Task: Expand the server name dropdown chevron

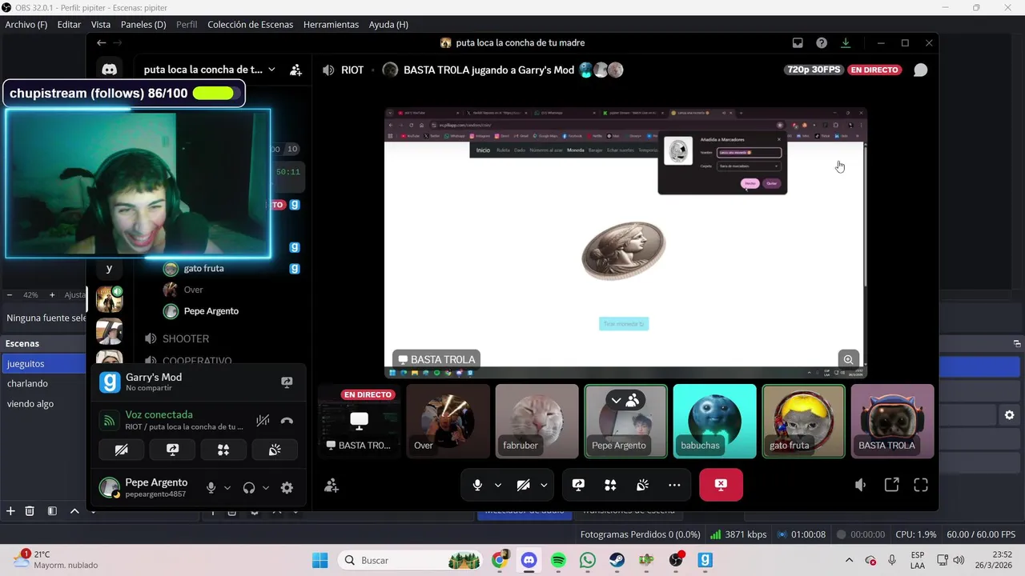Action: 272,70
